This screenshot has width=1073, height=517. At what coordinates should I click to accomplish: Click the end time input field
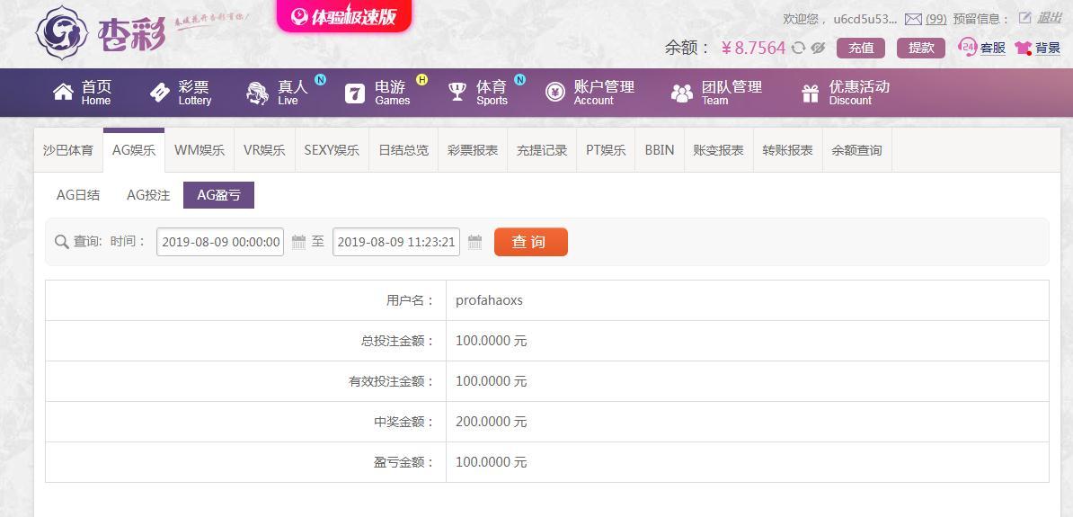(396, 242)
